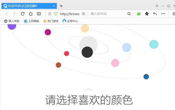175x110 pixels.
Task: Bookmark this page with the star outline
Action: (50, 14)
